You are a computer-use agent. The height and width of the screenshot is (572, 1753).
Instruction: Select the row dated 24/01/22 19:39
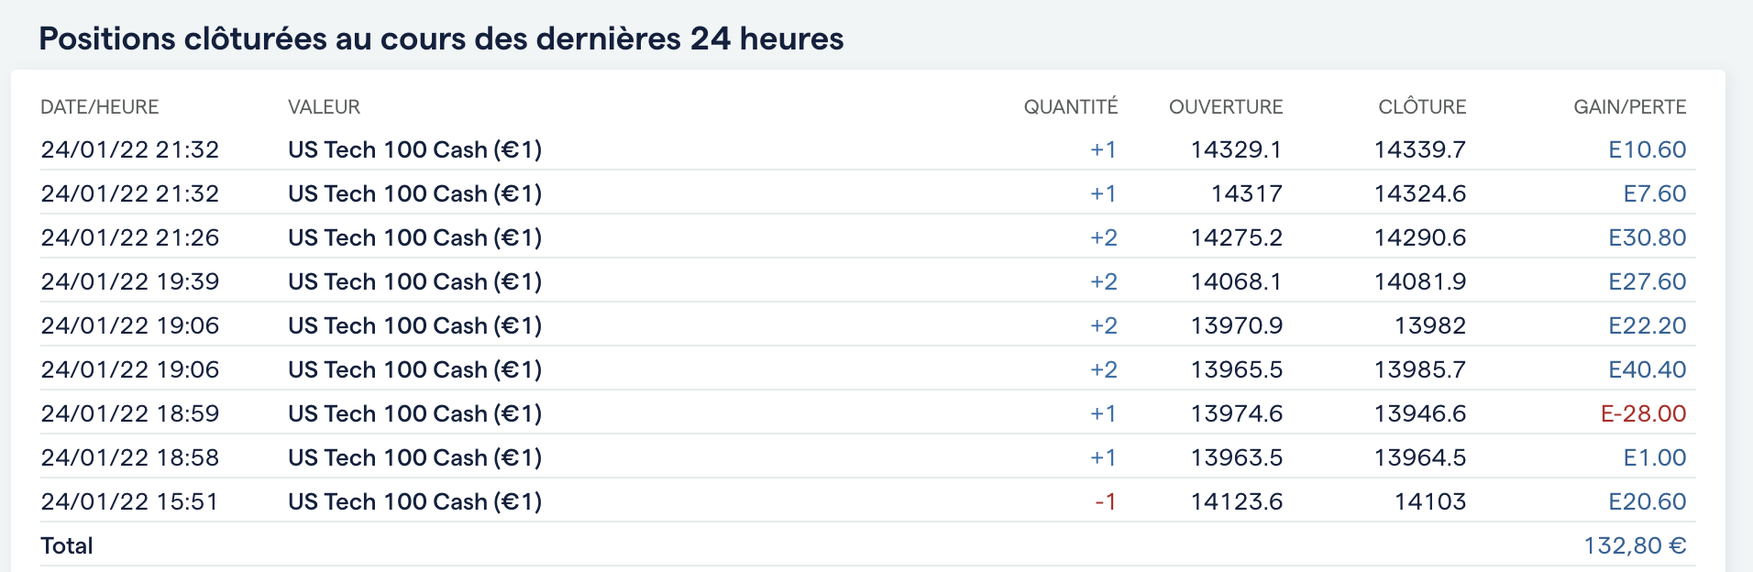click(x=867, y=281)
